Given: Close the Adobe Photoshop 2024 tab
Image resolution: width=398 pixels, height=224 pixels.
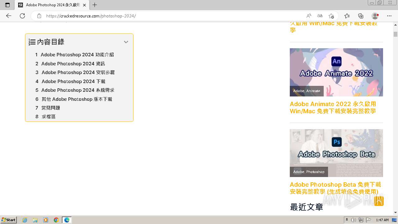Looking at the screenshot, I should pyautogui.click(x=84, y=5).
